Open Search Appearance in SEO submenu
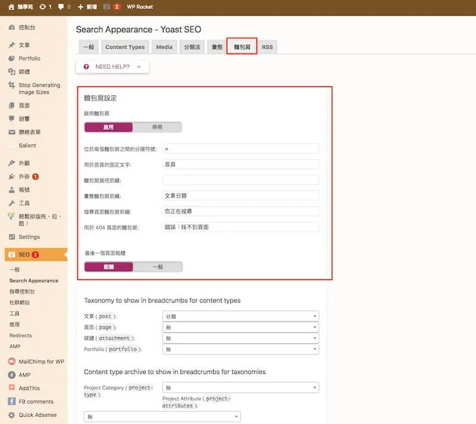The width and height of the screenshot is (476, 424). point(34,280)
